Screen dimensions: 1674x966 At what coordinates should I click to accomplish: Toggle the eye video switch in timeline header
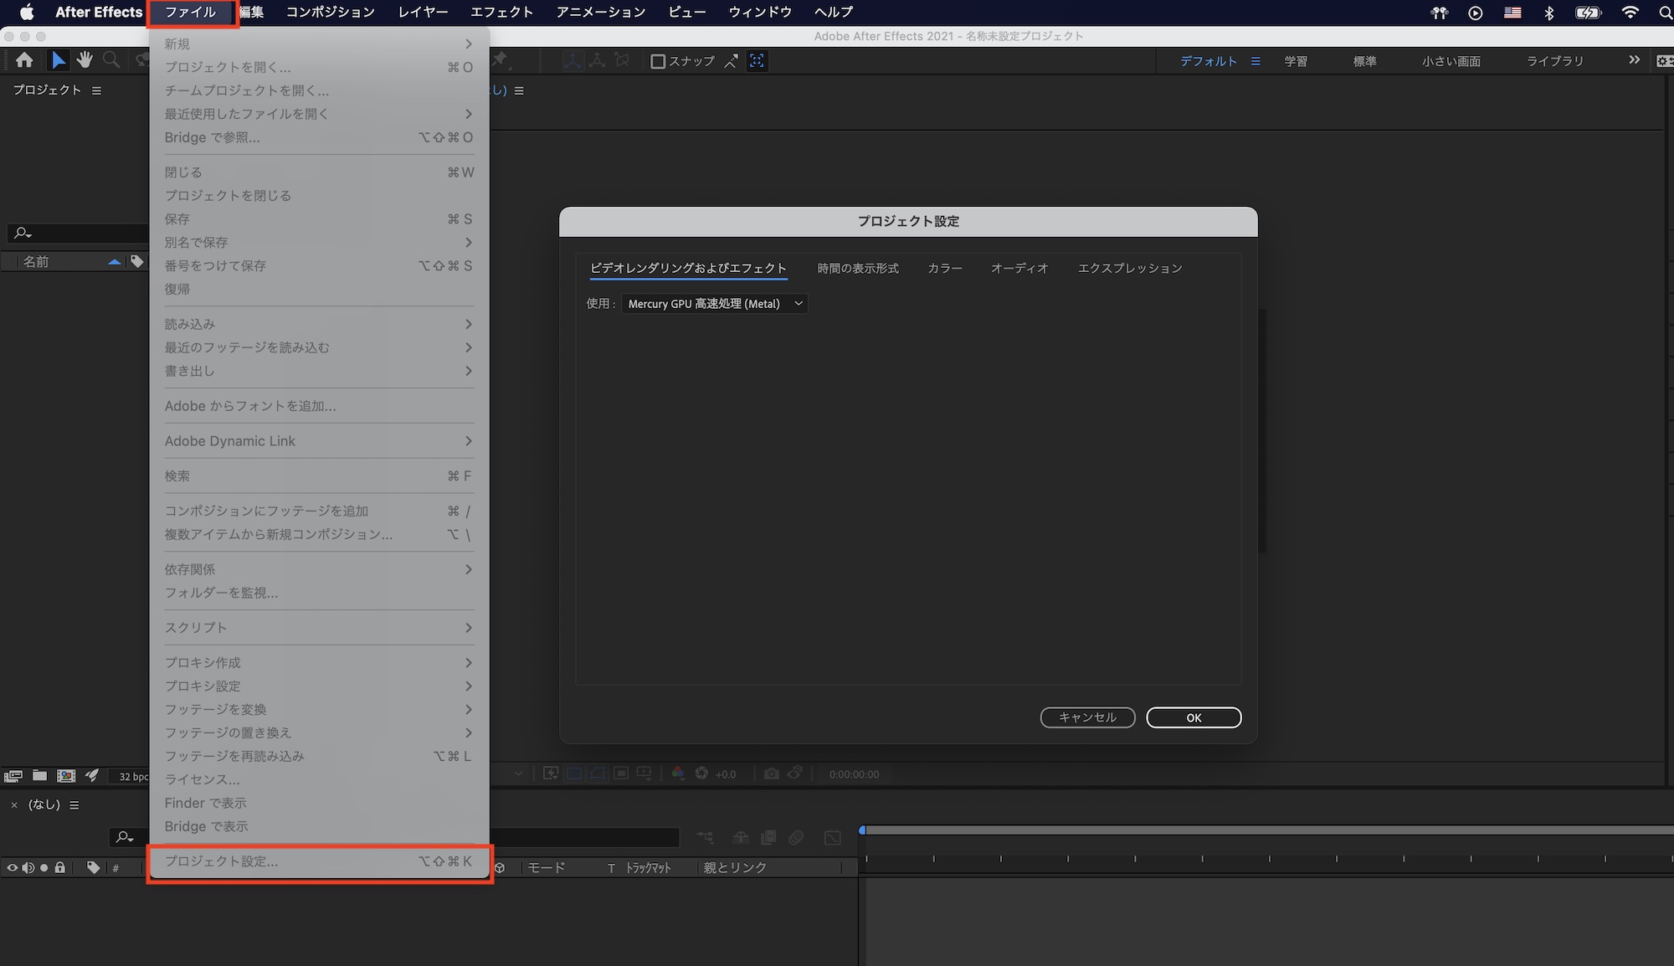(12, 868)
